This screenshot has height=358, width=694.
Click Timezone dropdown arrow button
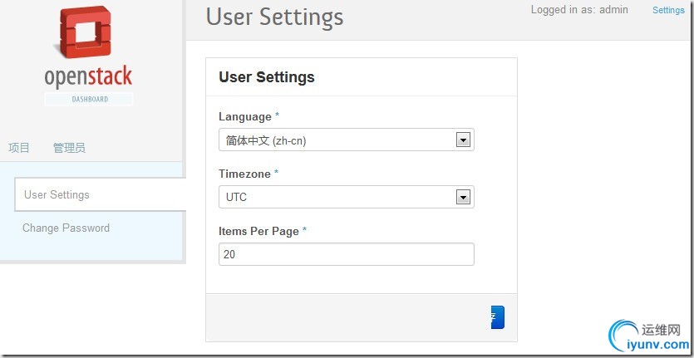464,197
